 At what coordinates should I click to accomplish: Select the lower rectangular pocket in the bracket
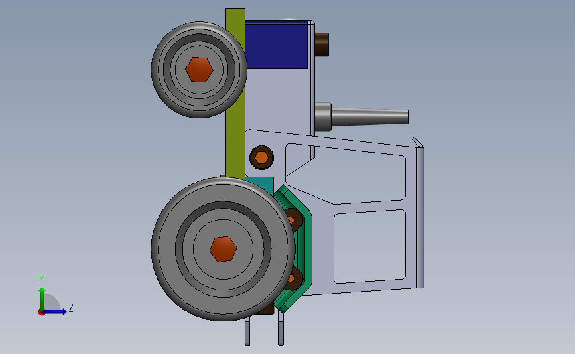click(x=369, y=246)
